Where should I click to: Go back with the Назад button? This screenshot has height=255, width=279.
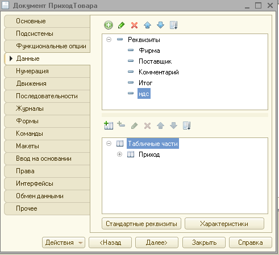110,243
